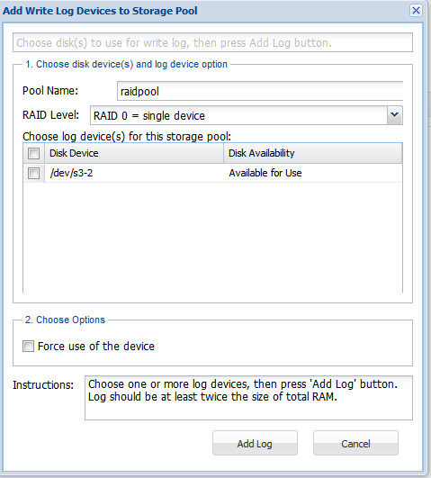The height and width of the screenshot is (478, 431).
Task: Cancel the dialog
Action: click(355, 443)
